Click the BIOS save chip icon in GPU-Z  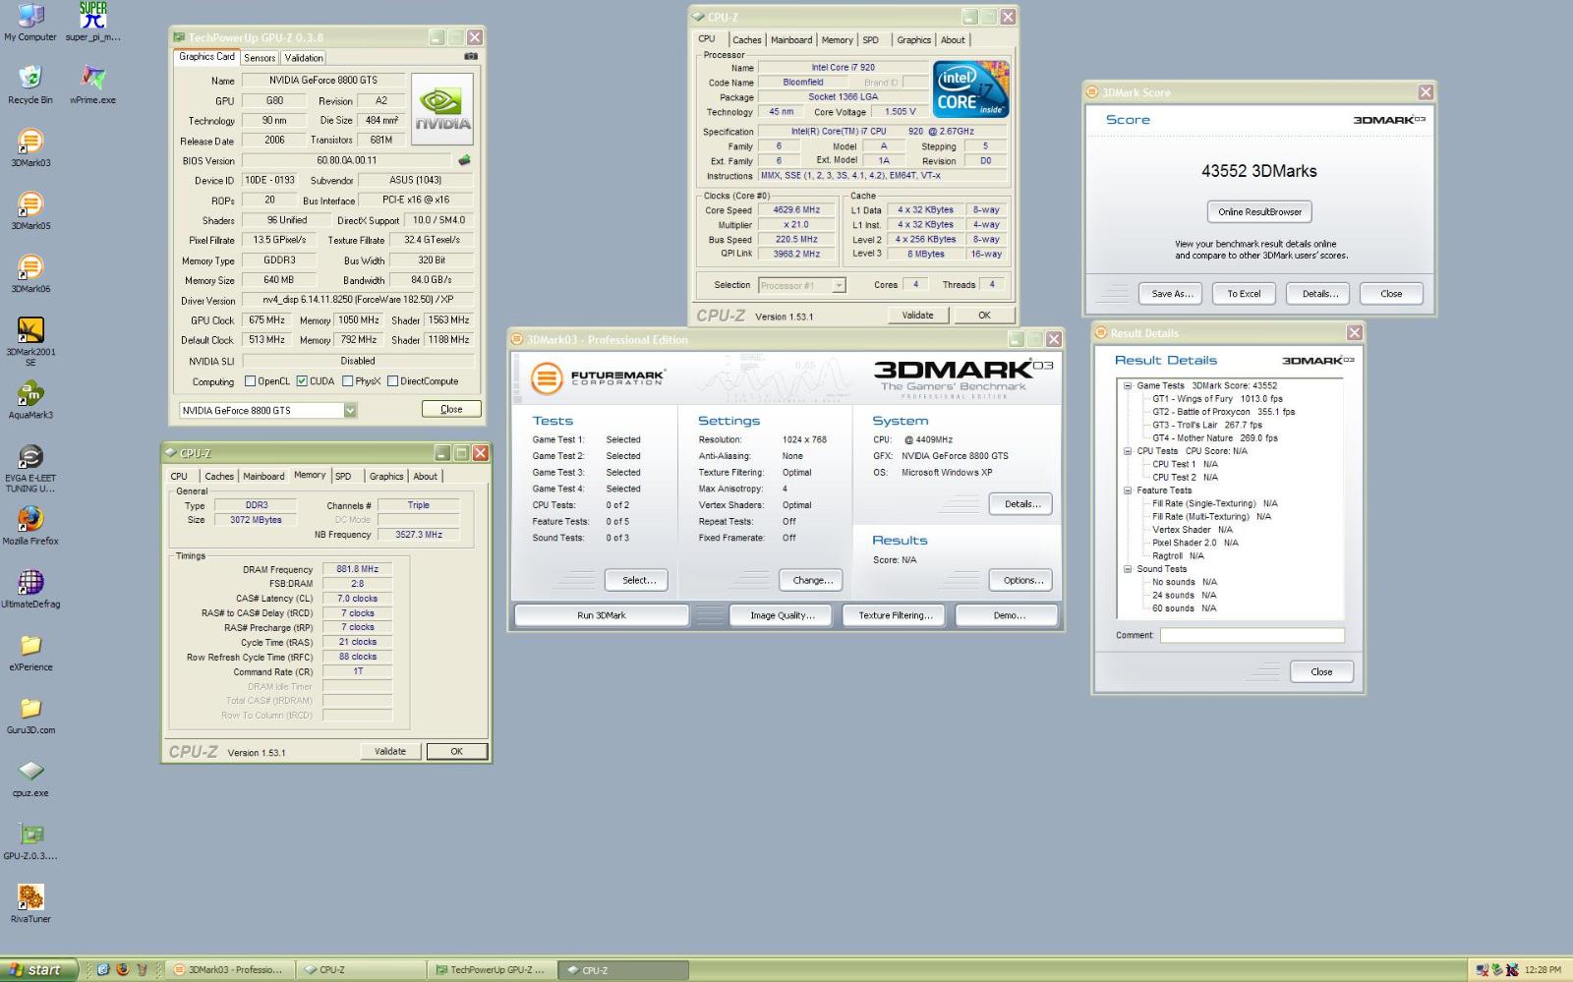pos(464,159)
